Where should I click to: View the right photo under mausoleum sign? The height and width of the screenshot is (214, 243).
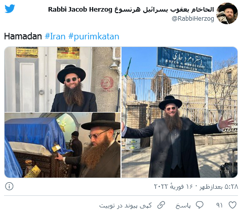[x=180, y=112]
